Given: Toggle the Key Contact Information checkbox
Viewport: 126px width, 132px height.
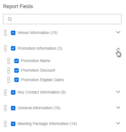Looking at the screenshot, I should (13, 92).
